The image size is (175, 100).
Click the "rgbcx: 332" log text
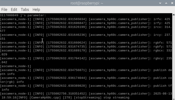click(x=163, y=51)
